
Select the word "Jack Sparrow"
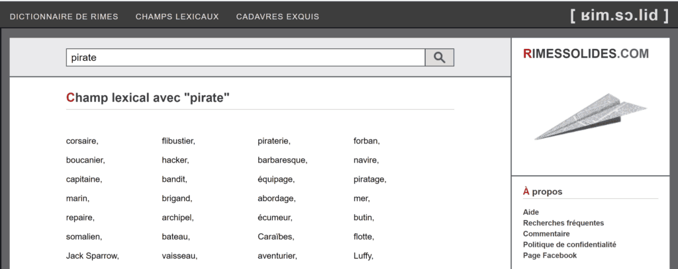click(91, 256)
